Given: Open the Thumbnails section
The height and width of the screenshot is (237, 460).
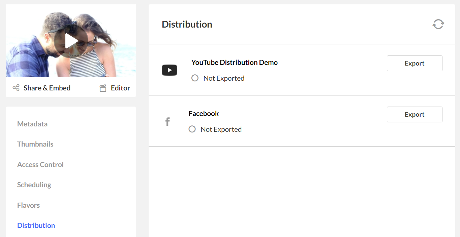Looking at the screenshot, I should pyautogui.click(x=35, y=144).
